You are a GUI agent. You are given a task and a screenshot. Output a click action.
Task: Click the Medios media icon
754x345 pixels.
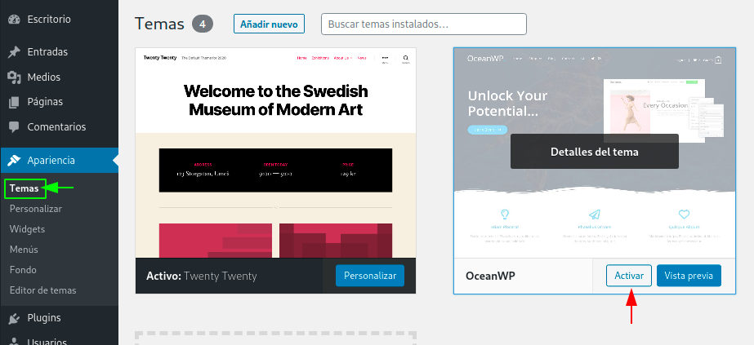pos(14,77)
